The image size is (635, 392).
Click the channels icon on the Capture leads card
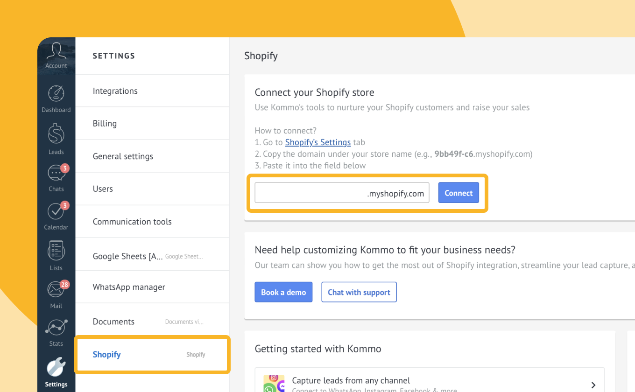pos(274,383)
